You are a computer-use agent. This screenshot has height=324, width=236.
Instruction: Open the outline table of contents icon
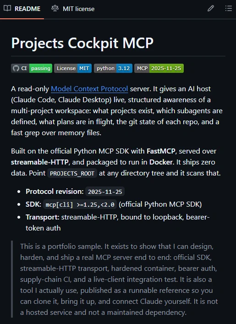[x=229, y=8]
